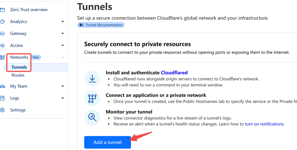Viewport: 297px width, 150px height.
Task: Open Routes under Networks
Action: point(18,75)
